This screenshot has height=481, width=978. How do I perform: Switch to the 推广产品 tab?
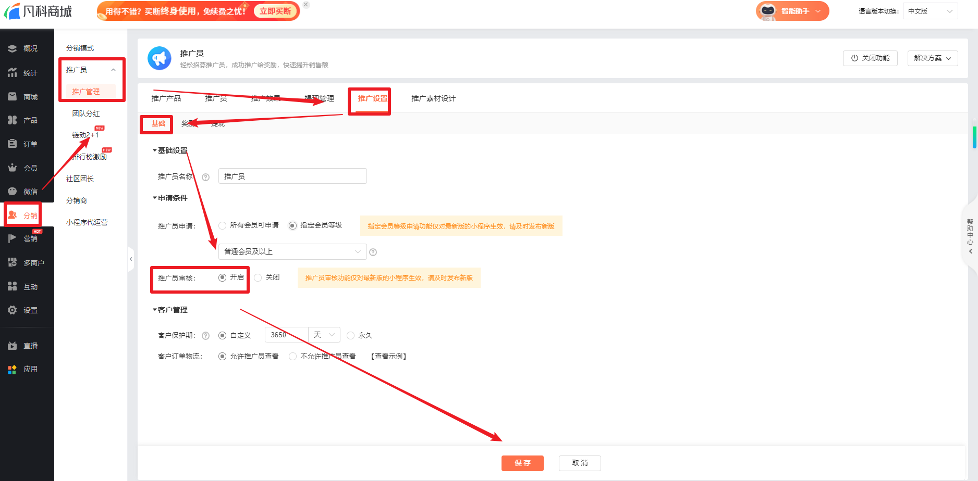(166, 98)
